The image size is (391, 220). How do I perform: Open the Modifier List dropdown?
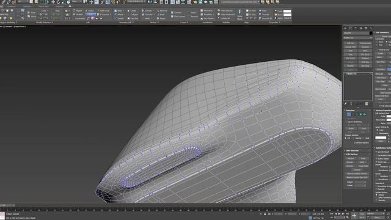point(358,38)
